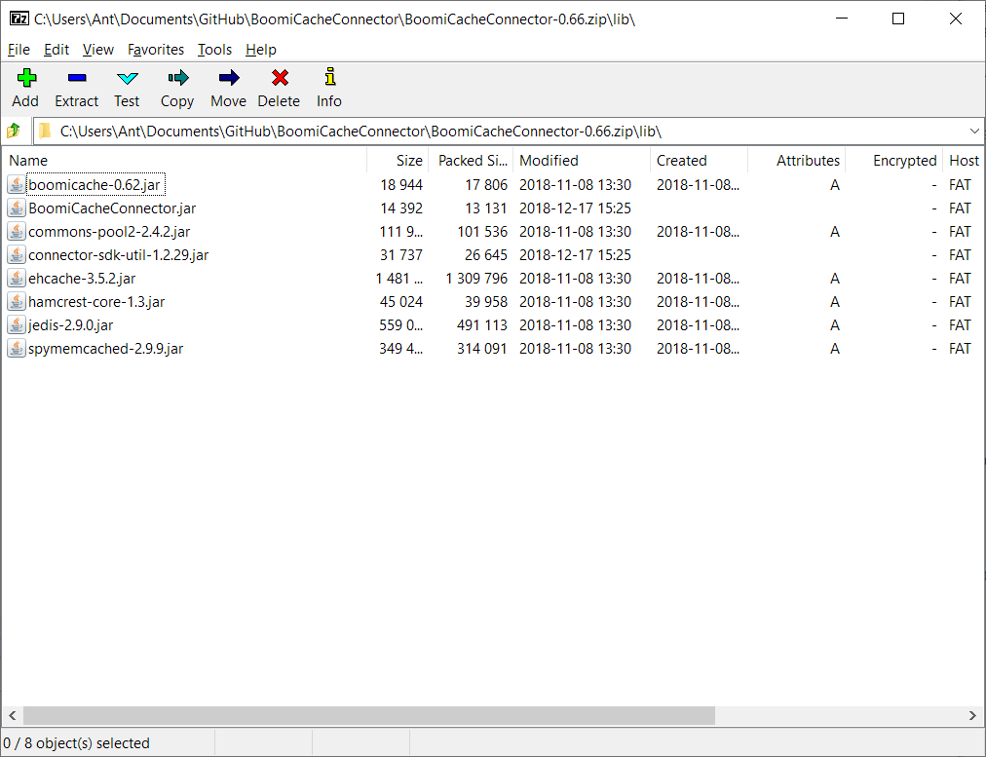
Task: Select the spymemcached-2.9.9.jar file name
Action: 105,349
